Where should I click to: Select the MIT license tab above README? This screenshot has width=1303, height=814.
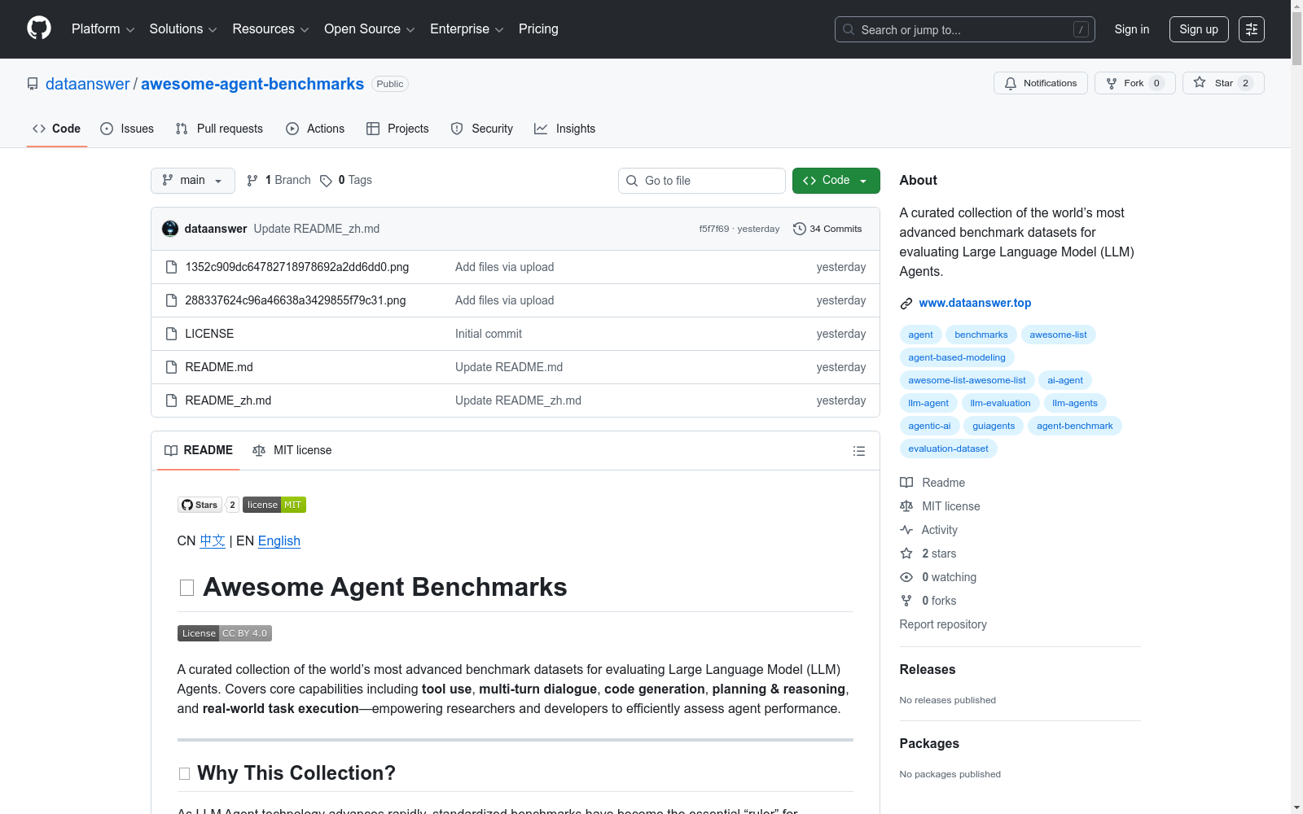click(292, 450)
